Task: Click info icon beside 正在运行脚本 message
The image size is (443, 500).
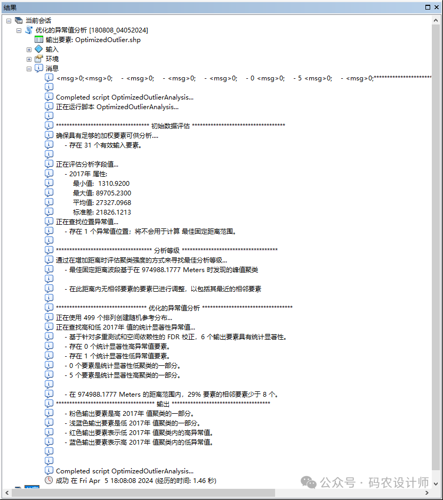Action: click(x=50, y=106)
